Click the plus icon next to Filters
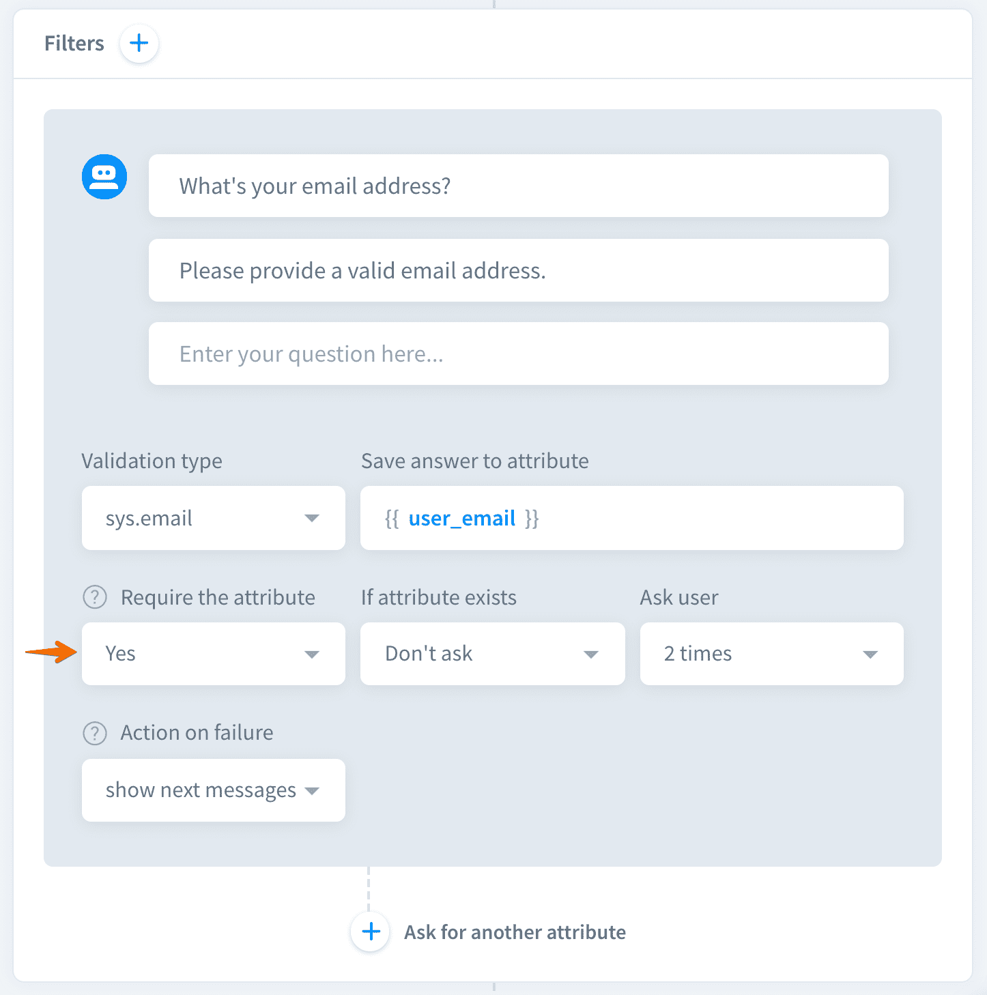Viewport: 987px width, 995px height. pyautogui.click(x=139, y=44)
